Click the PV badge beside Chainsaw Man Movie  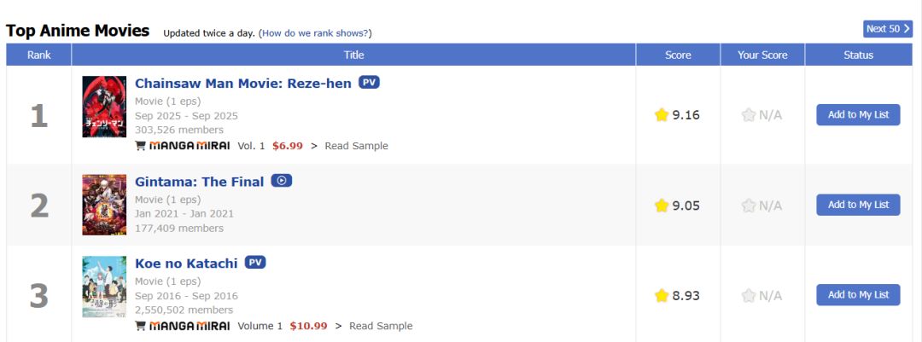coord(369,83)
